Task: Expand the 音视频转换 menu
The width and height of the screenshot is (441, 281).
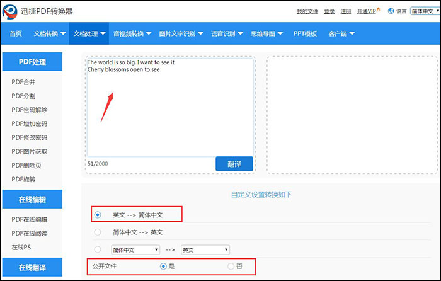Action: click(132, 33)
